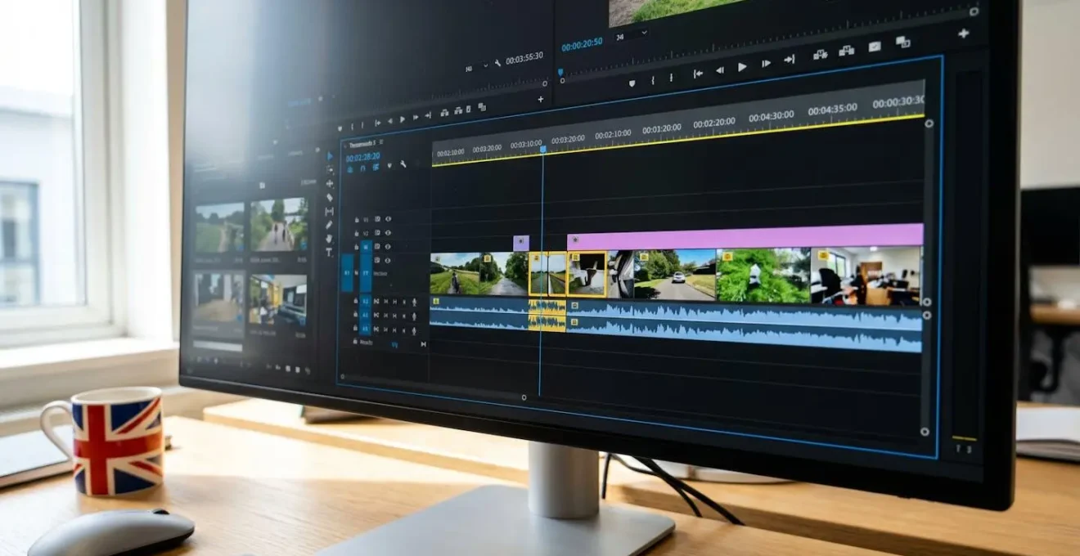Open the sequence panel hamburger menu
This screenshot has height=556, width=1080.
pos(381,141)
